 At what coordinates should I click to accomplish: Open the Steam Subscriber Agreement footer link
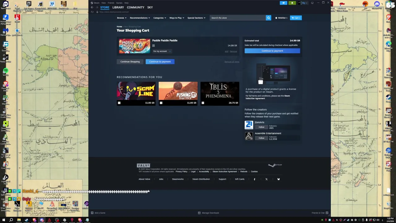(x=225, y=172)
